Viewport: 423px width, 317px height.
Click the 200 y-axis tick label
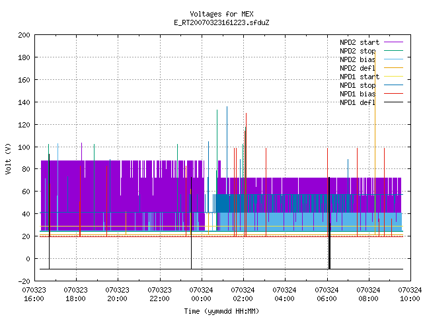tap(24, 35)
